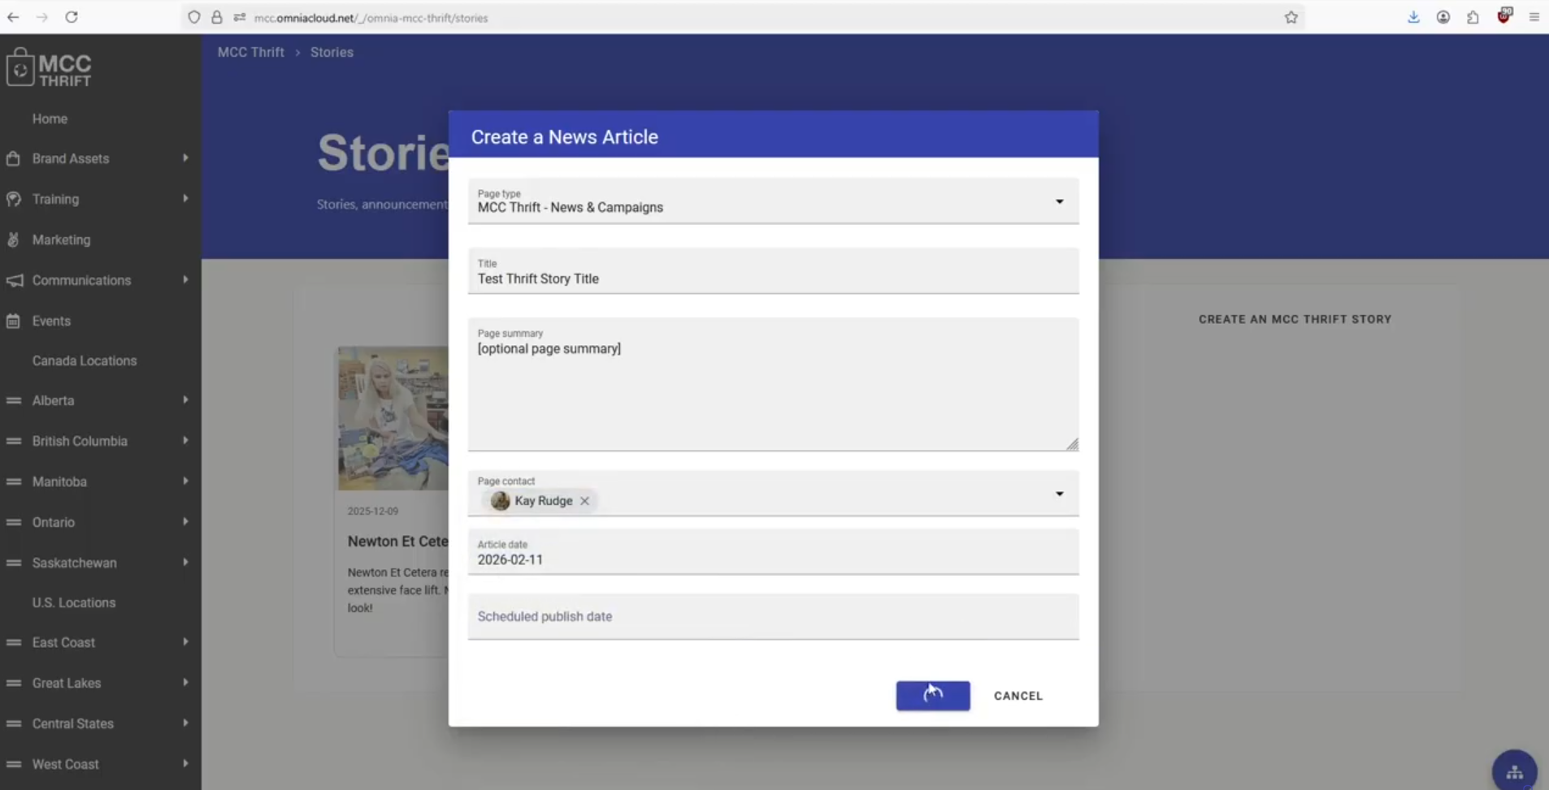Expand the British Columbia submenu arrow
1549x790 pixels.
[185, 441]
